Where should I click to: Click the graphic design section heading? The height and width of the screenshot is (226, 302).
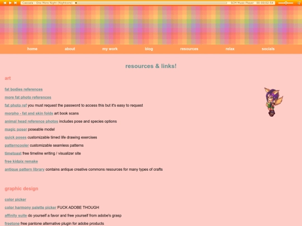pos(21,189)
